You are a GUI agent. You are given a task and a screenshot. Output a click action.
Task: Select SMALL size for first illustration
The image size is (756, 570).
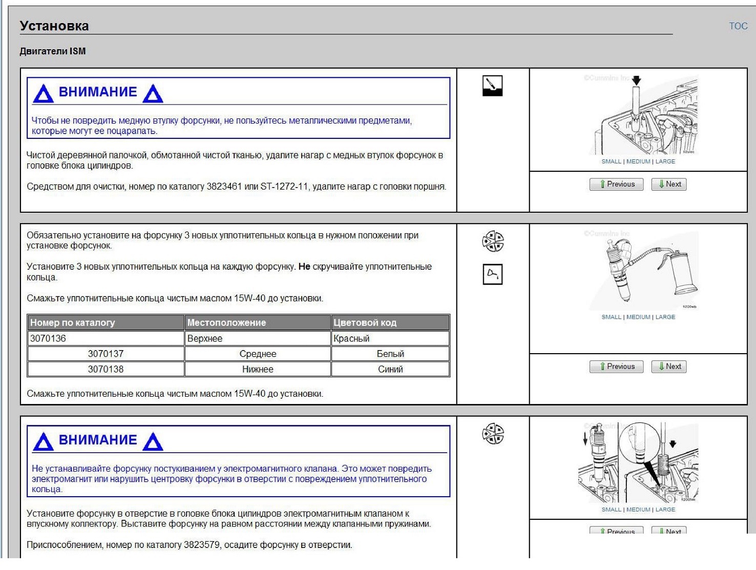coord(611,161)
